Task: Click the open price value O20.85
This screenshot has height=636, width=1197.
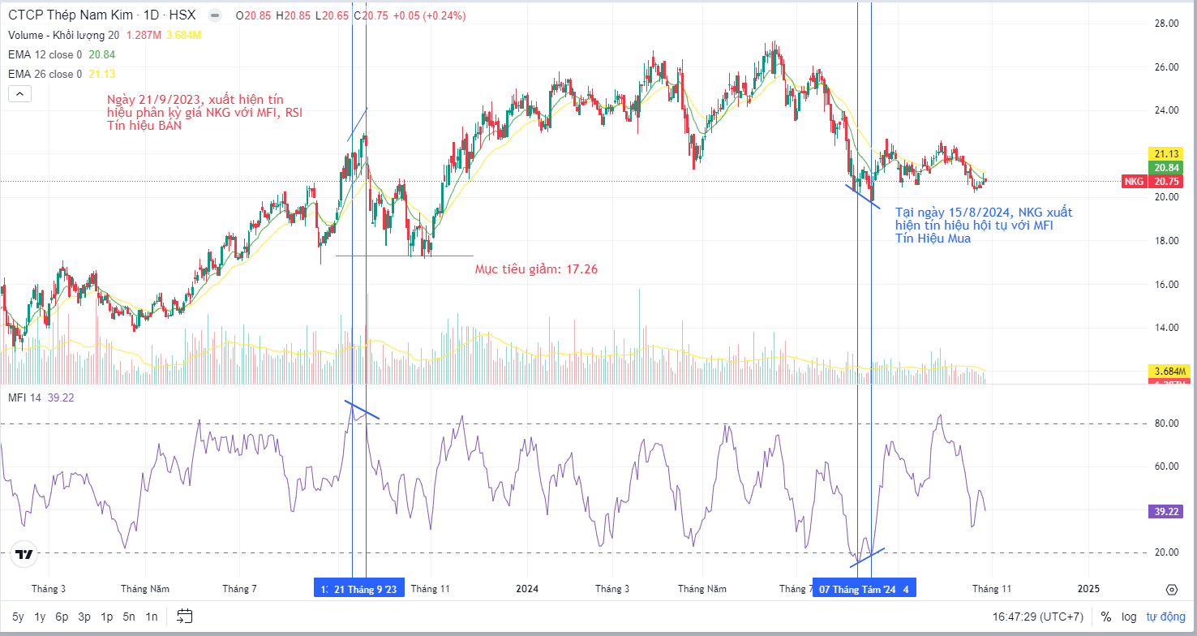Action: (253, 15)
